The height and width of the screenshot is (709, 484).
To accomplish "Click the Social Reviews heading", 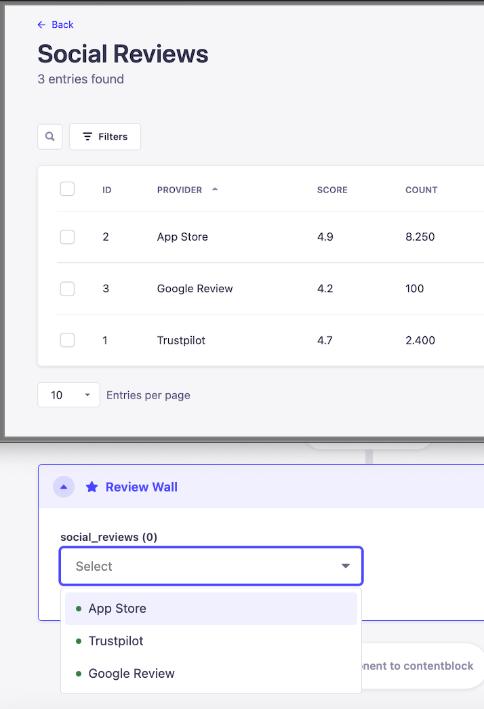I will click(x=123, y=54).
